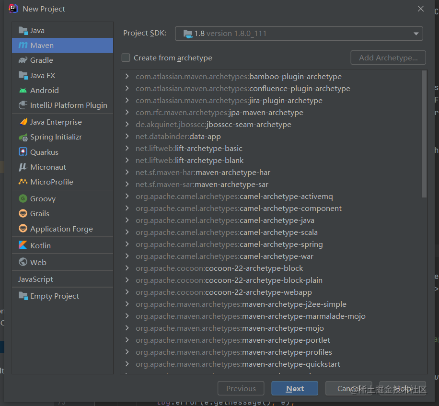This screenshot has height=406, width=439.
Task: Click the Kotlin logo icon
Action: coord(23,245)
